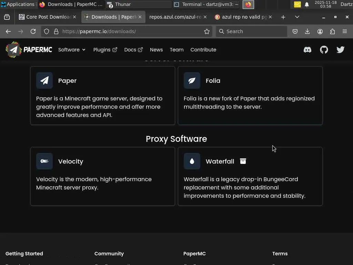Go to the Team page
This screenshot has height=265, width=353.
[x=176, y=50]
